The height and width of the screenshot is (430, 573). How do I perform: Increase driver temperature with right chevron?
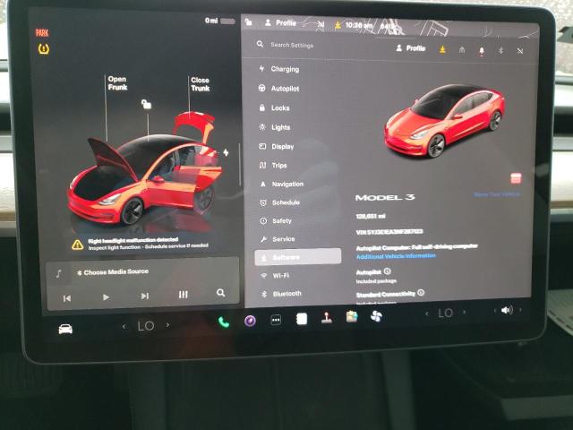point(167,324)
